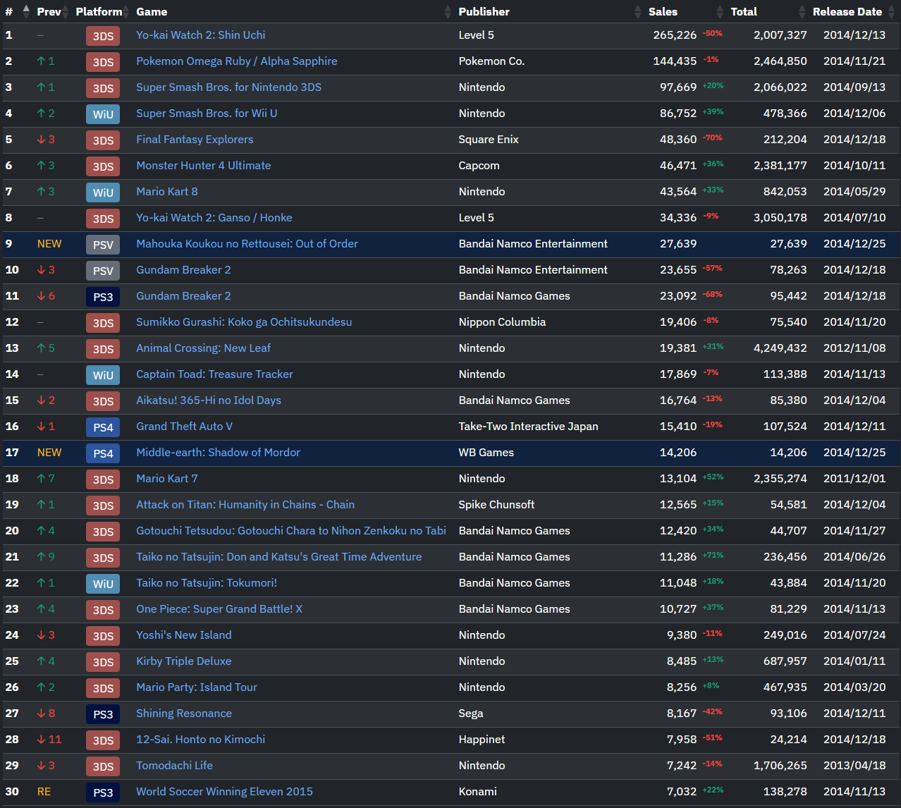This screenshot has width=901, height=808.
Task: Click the PS3 badge on rank 11 Gundam Breaker 2
Action: tap(103, 297)
